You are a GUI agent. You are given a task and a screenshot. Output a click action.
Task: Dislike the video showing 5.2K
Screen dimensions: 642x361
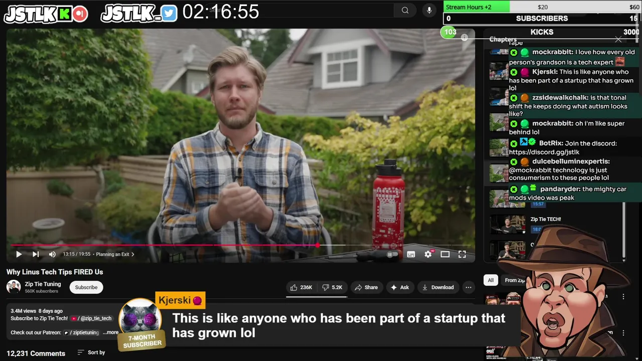coord(333,287)
